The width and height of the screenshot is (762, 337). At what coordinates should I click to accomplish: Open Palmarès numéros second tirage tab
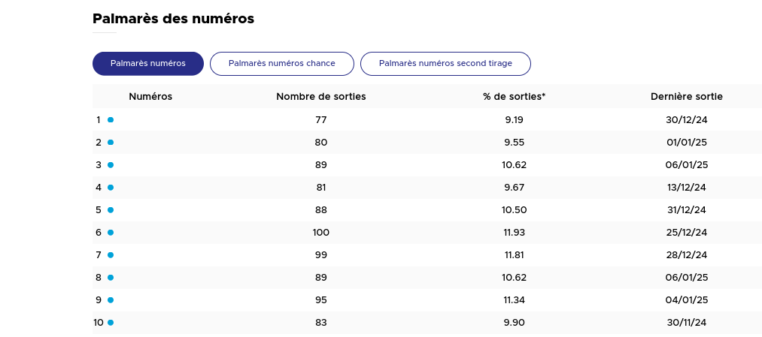coord(445,64)
